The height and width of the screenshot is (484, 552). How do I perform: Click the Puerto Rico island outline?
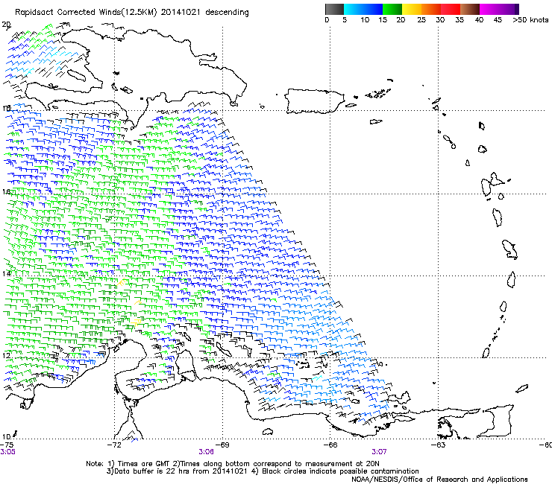tap(314, 101)
